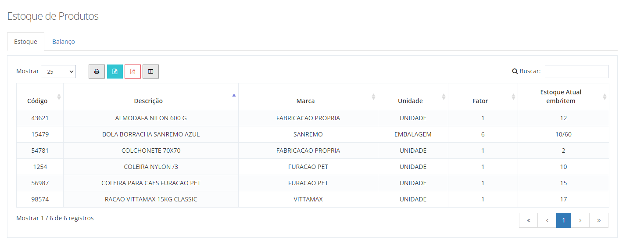Select the Estoque tab
626x251 pixels.
pos(25,42)
